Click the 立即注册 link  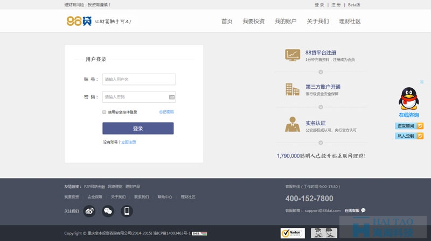coord(129,142)
